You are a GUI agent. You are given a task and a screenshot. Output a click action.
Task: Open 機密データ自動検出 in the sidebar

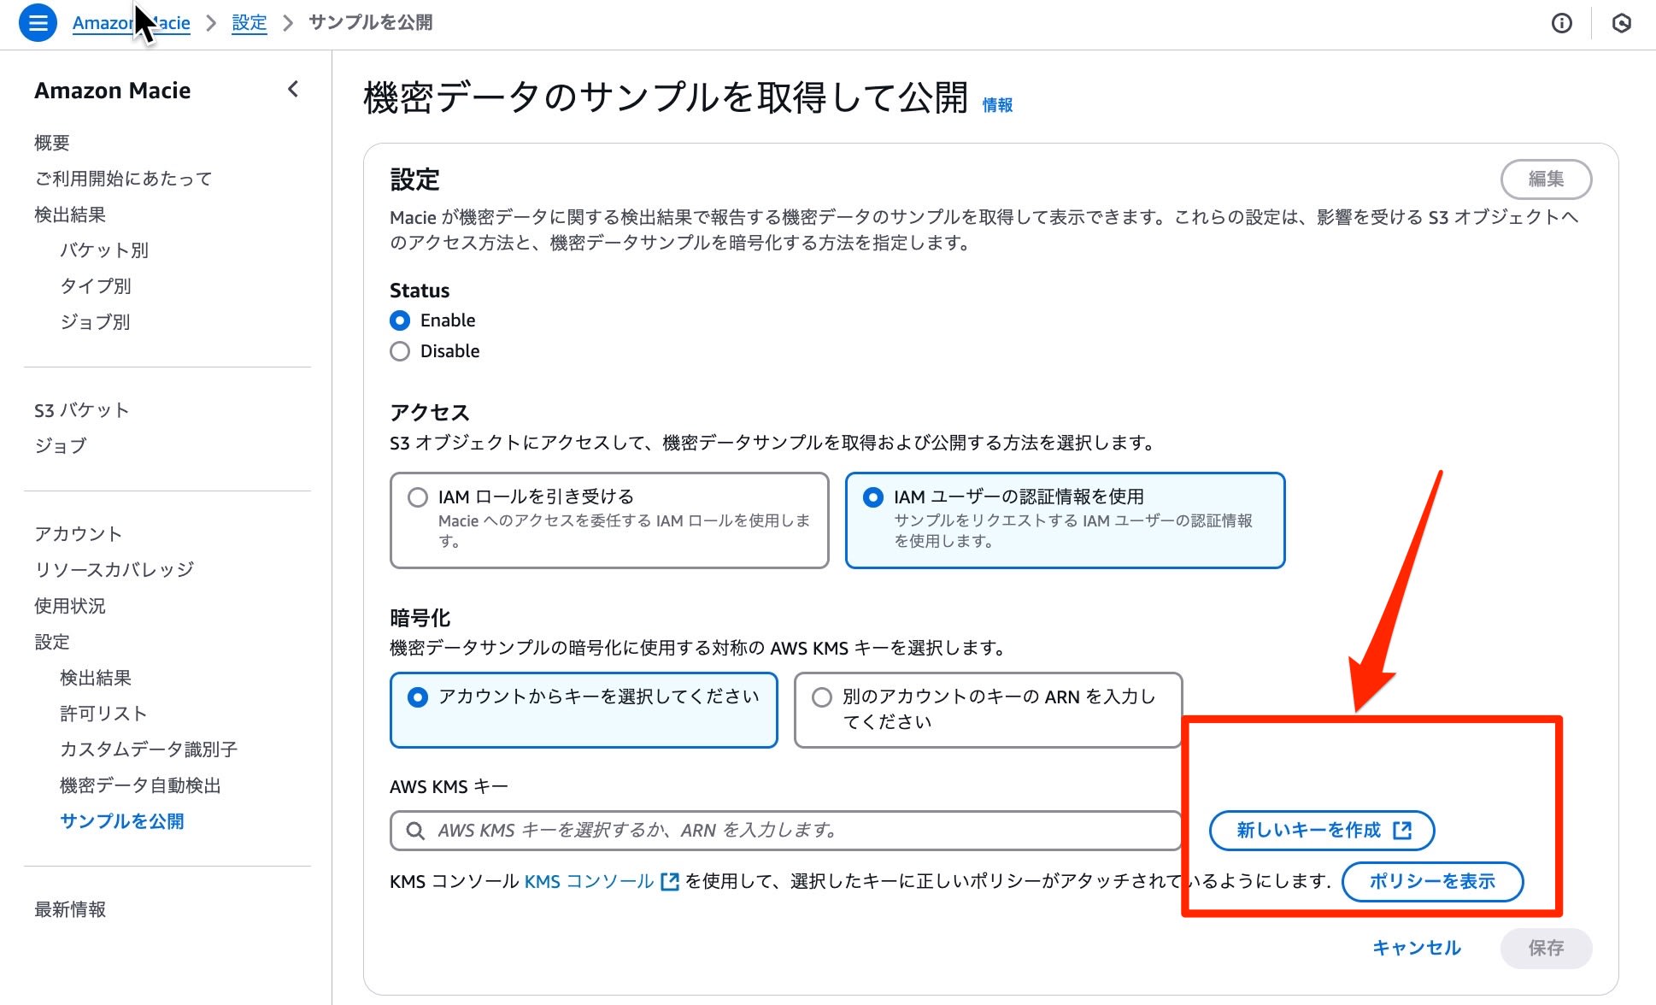pos(140,785)
